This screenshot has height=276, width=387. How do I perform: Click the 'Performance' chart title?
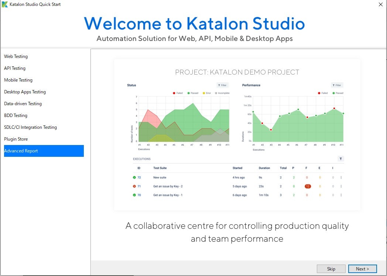(x=251, y=85)
